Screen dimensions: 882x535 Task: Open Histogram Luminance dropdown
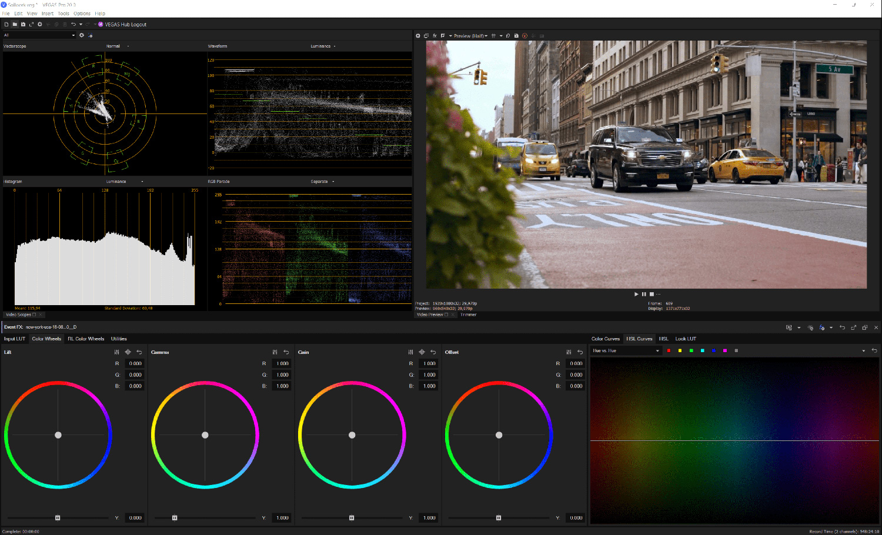coord(125,182)
